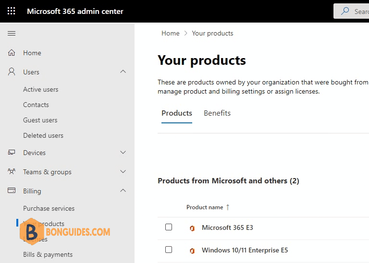Click the Billing credit card icon
The height and width of the screenshot is (263, 369).
coord(12,191)
